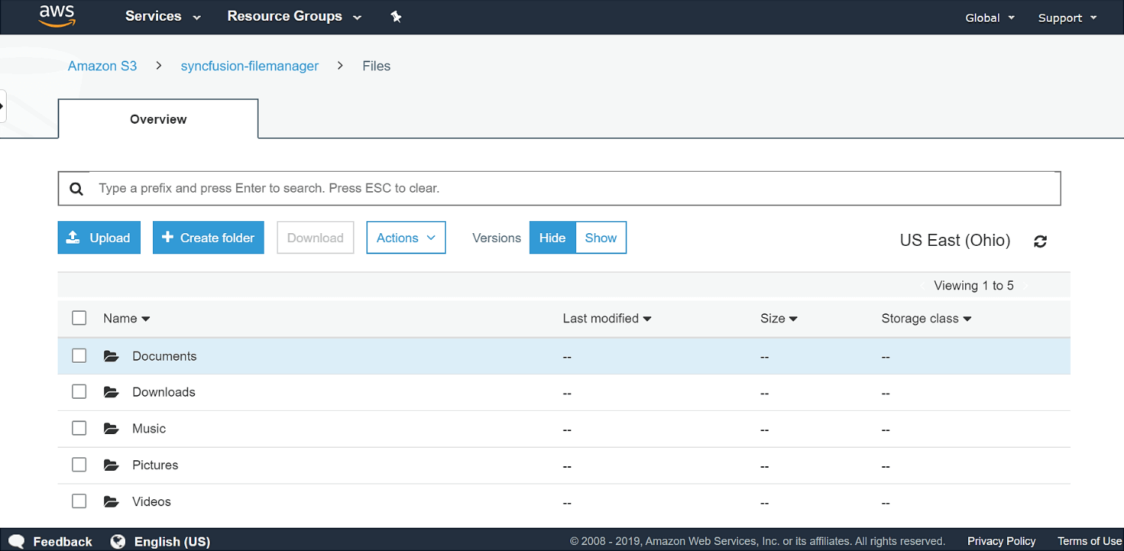
Task: Click the upload arrow icon on Upload button
Action: point(73,237)
